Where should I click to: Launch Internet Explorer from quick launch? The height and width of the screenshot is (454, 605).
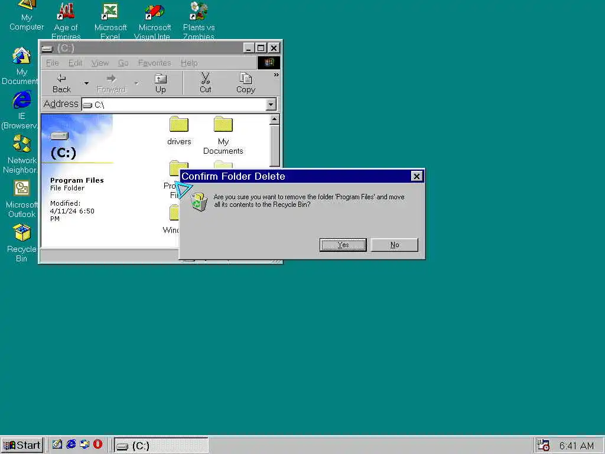pos(71,445)
